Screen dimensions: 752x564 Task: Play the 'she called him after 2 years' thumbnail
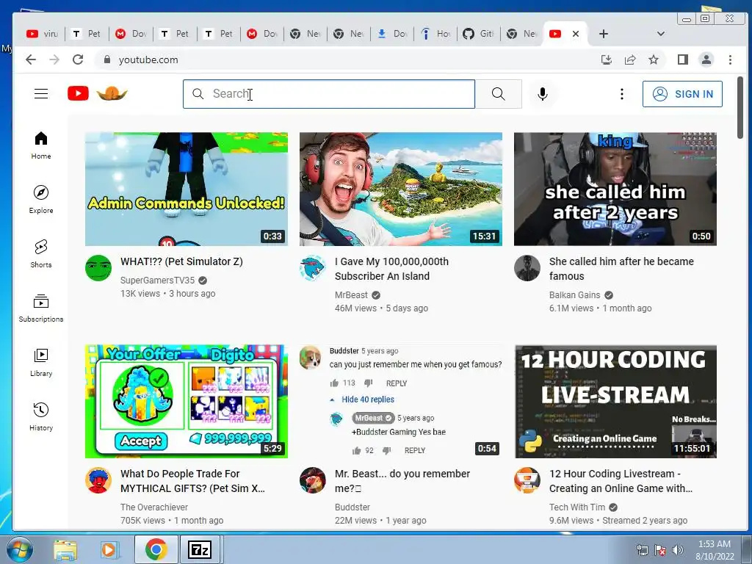point(615,189)
